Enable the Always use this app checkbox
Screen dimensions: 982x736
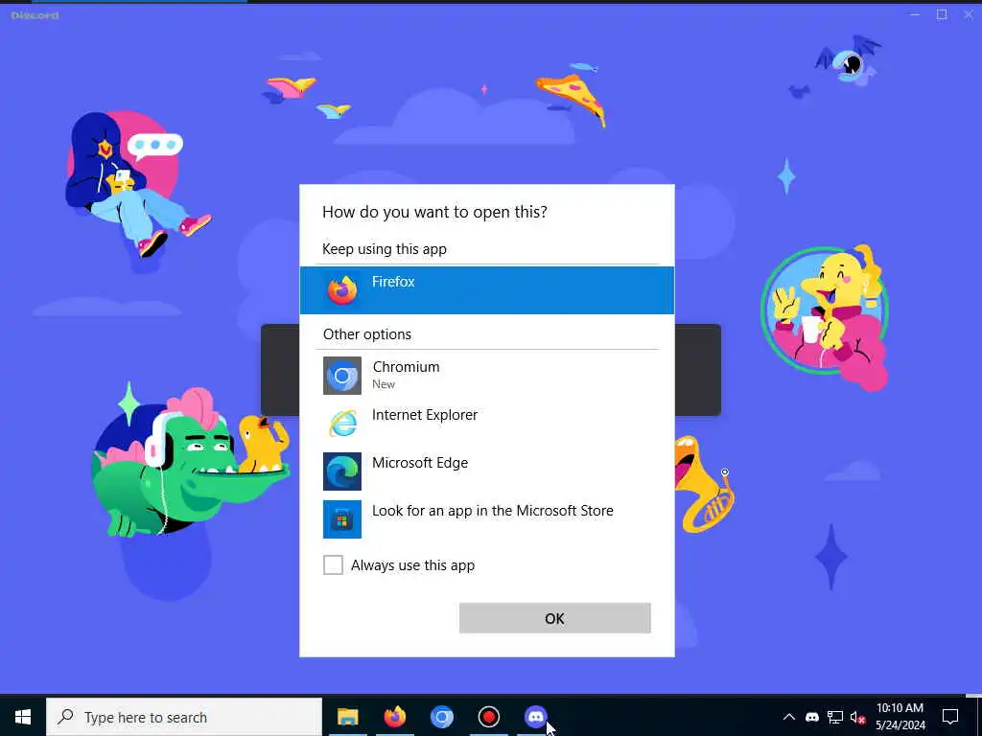click(333, 564)
